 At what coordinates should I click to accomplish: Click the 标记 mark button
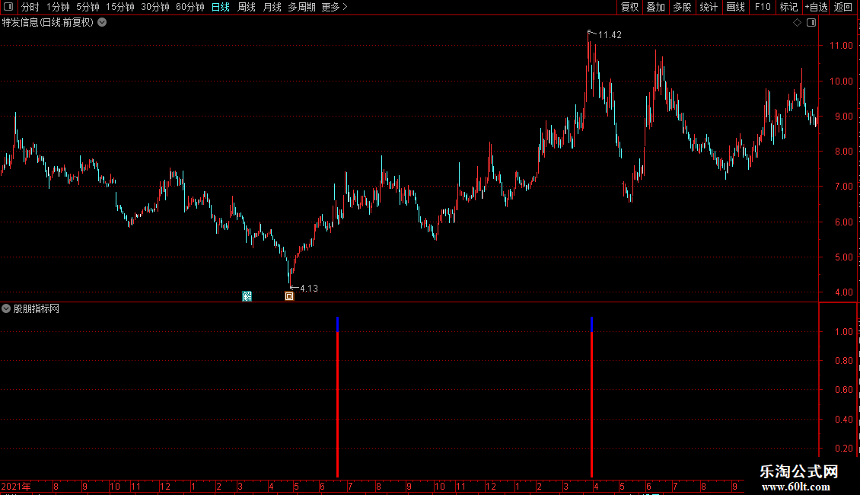pyautogui.click(x=788, y=7)
